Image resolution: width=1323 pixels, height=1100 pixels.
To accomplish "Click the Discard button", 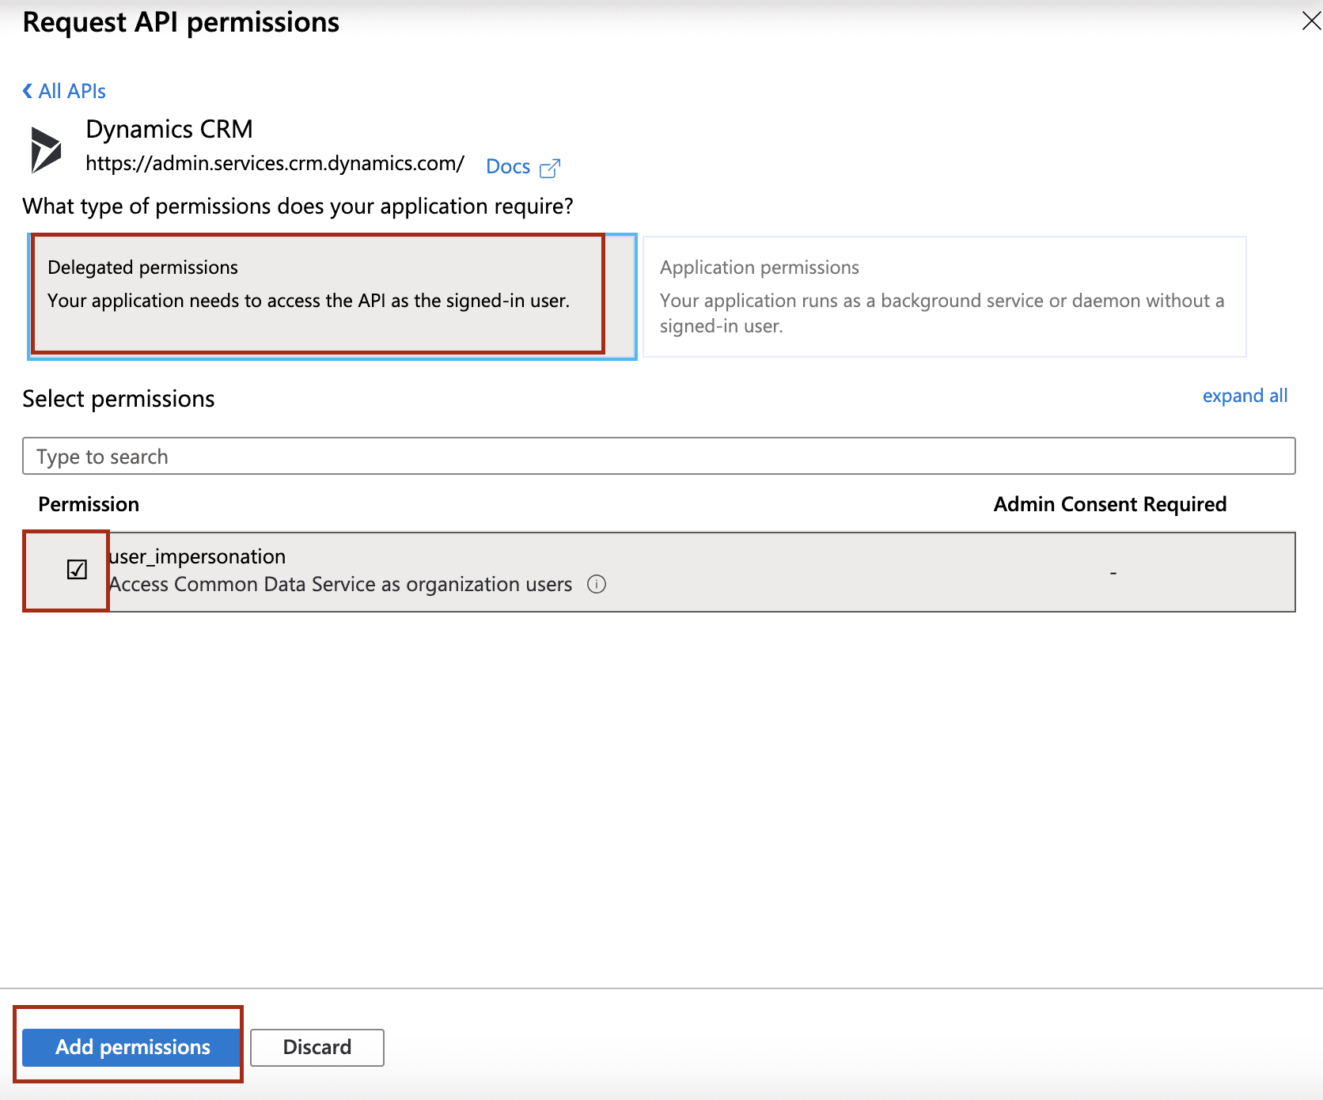I will click(317, 1046).
